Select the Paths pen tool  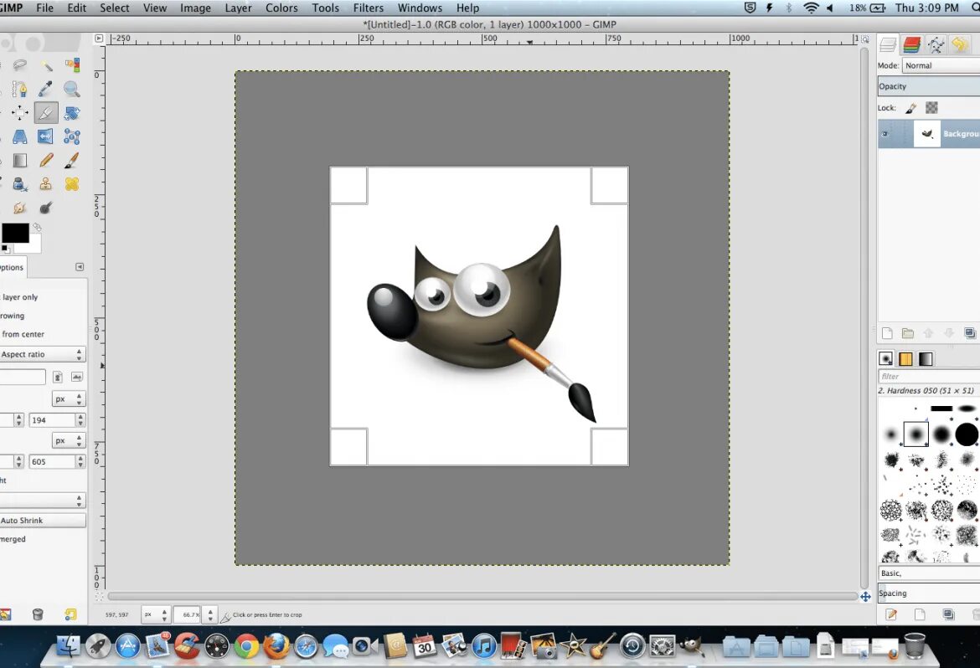20,90
